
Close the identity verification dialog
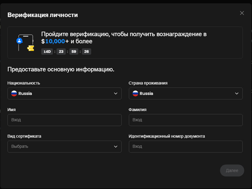pos(242,13)
